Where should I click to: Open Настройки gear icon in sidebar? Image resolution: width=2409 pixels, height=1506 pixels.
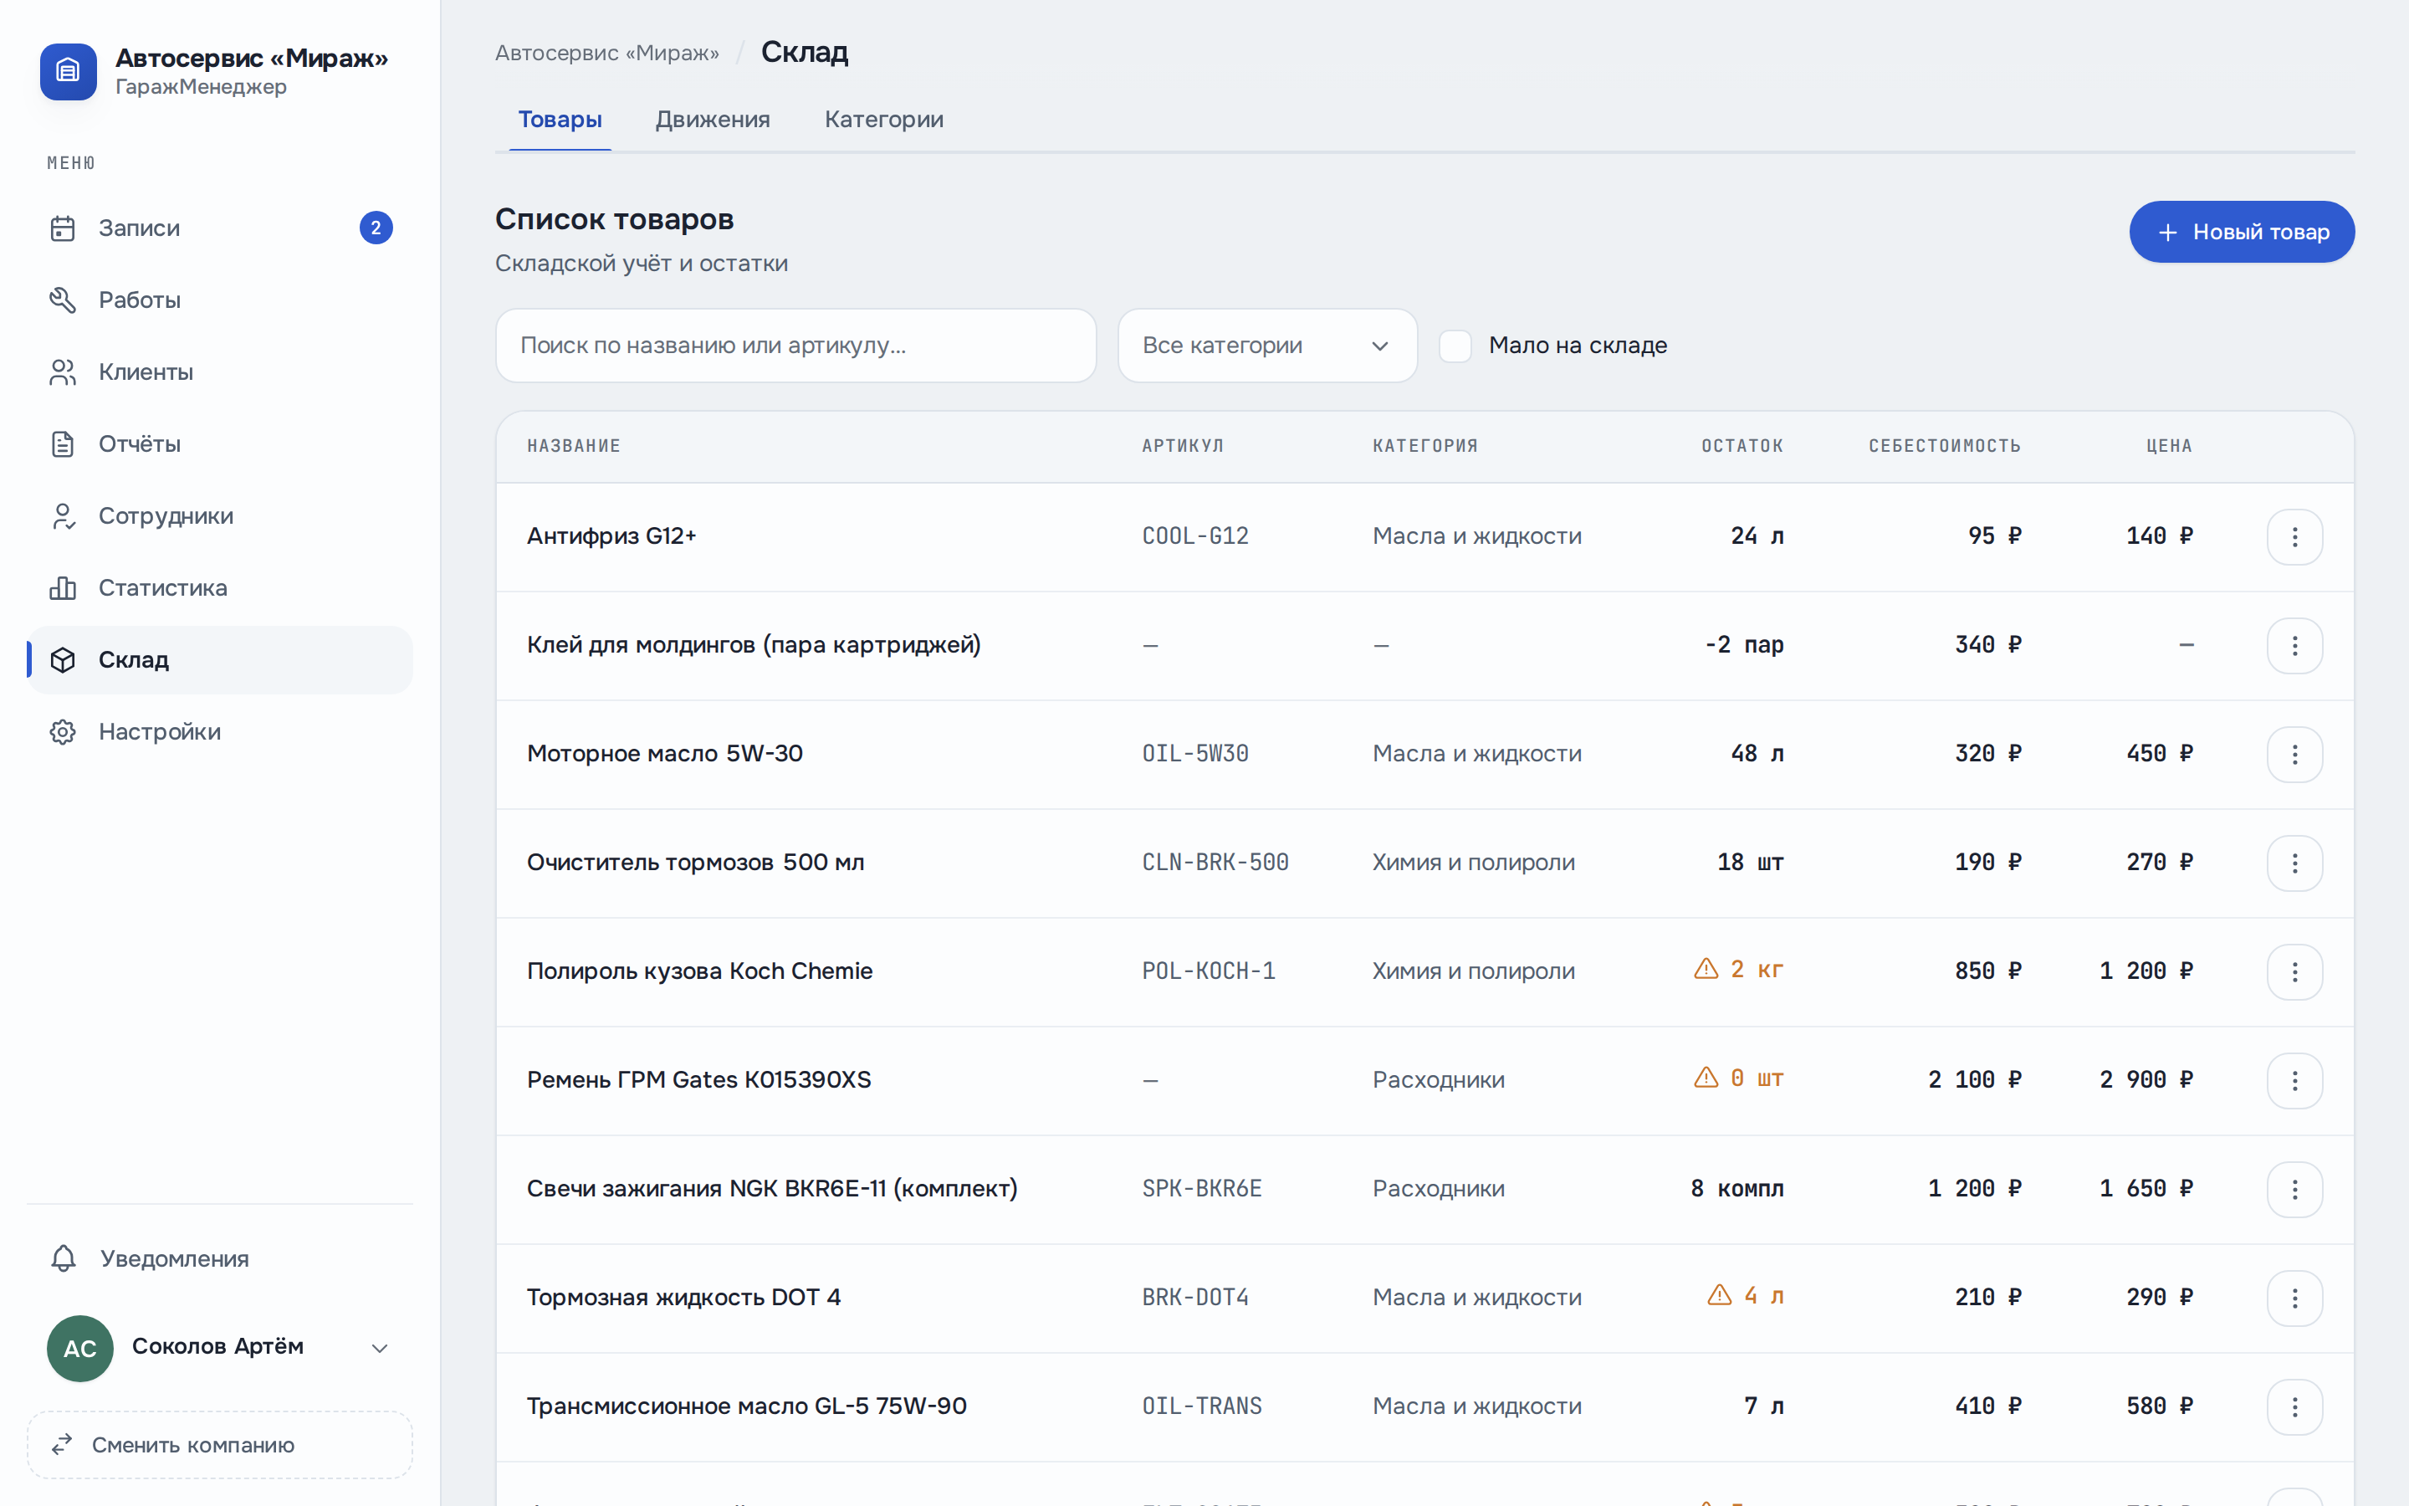point(63,732)
